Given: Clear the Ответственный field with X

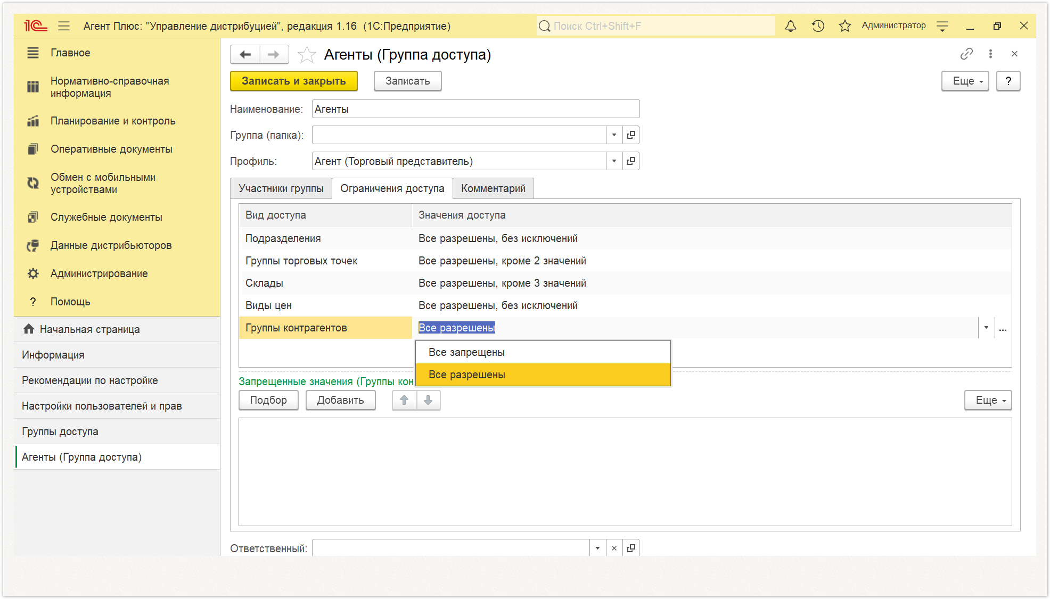Looking at the screenshot, I should tap(614, 548).
